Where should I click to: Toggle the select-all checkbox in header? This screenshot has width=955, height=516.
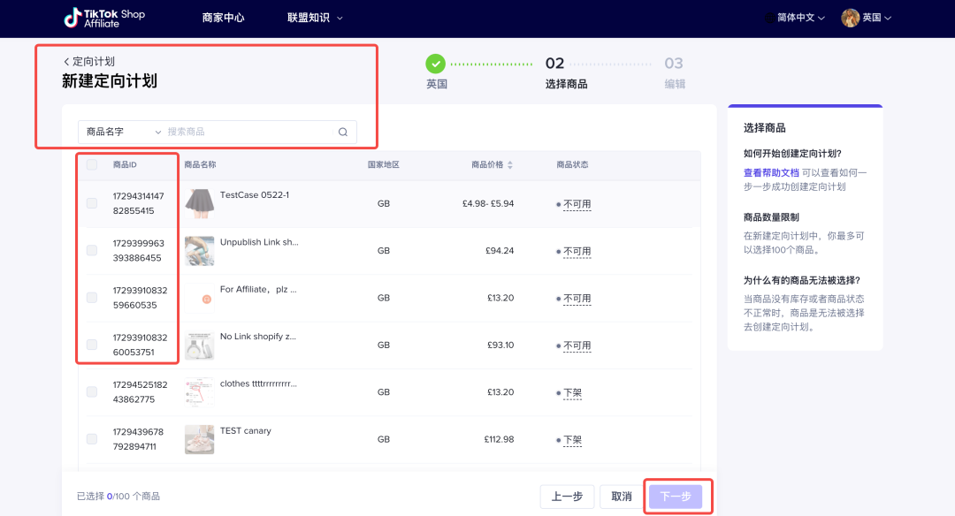pos(92,164)
